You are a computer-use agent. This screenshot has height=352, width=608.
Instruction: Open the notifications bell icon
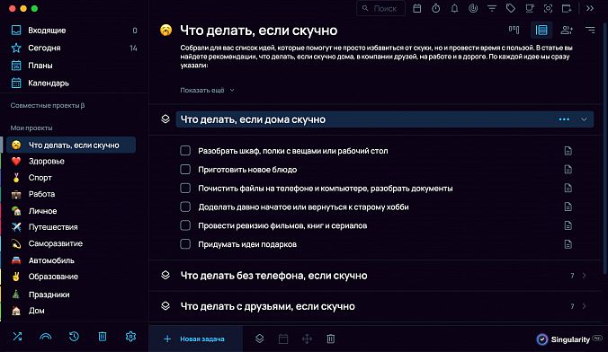tap(454, 8)
